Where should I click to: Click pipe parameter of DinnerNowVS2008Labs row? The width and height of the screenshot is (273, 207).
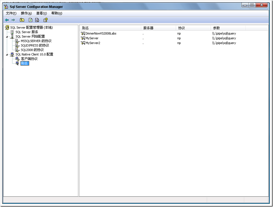224,33
